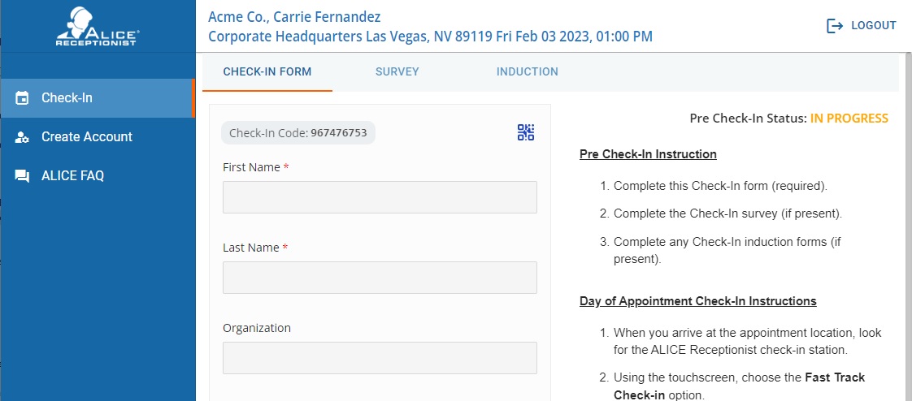Click the Organization label
912x401 pixels.
pos(257,328)
